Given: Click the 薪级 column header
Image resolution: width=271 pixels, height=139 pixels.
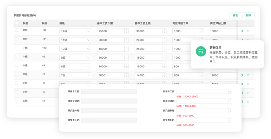Looking at the screenshot, I should pyautogui.click(x=62, y=23).
